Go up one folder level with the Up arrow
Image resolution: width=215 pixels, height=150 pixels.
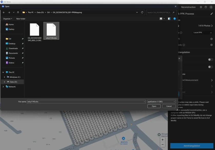18,12
